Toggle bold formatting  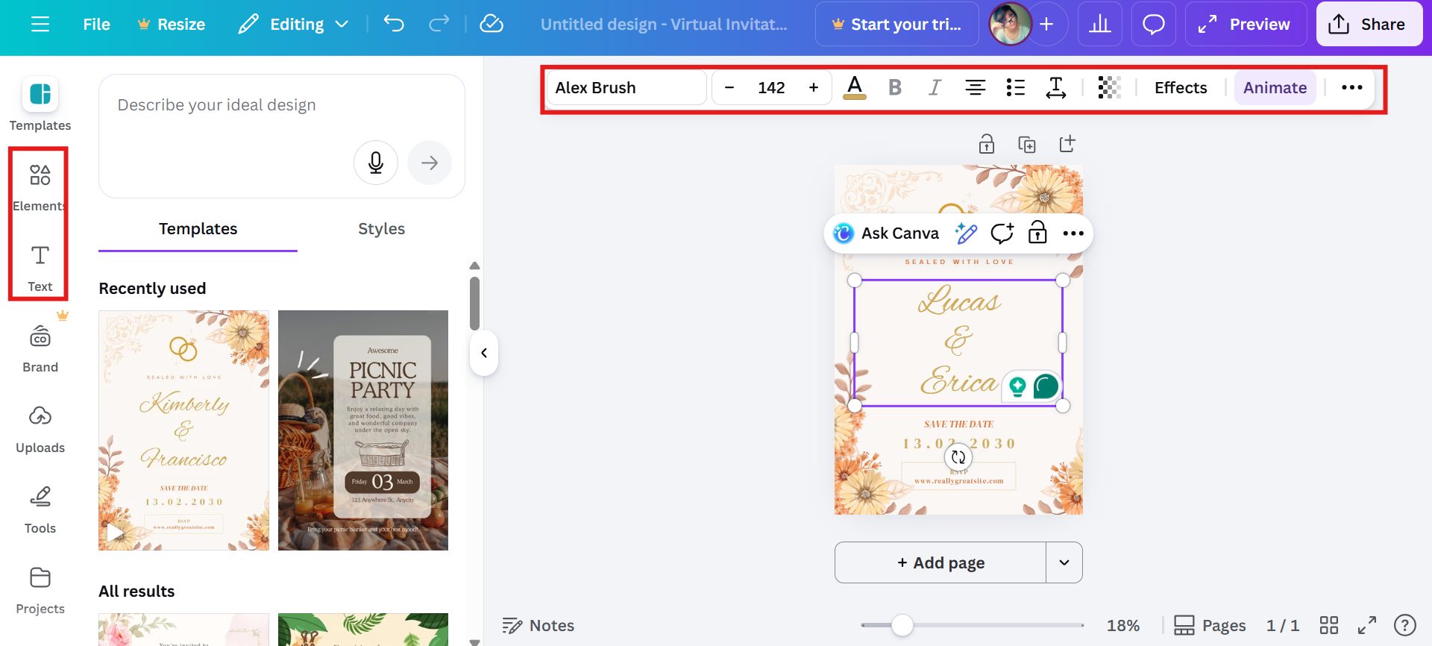coord(895,88)
